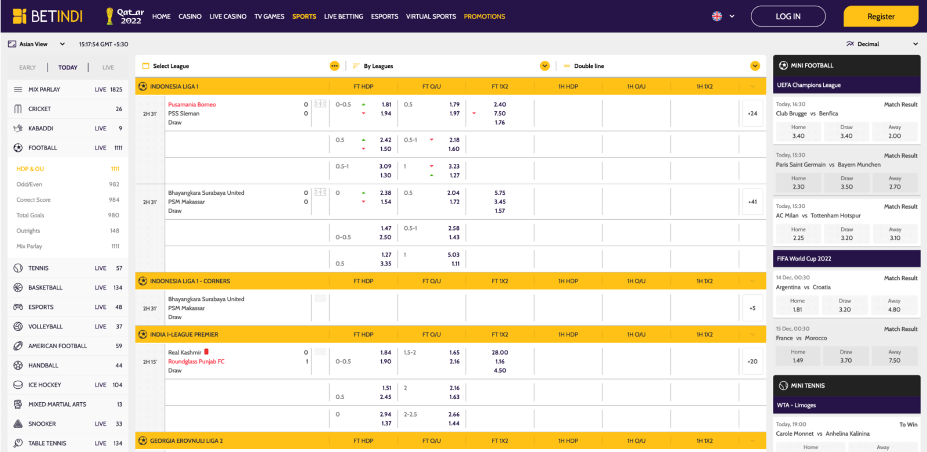Click the Ice Hockey icon

[x=18, y=385]
